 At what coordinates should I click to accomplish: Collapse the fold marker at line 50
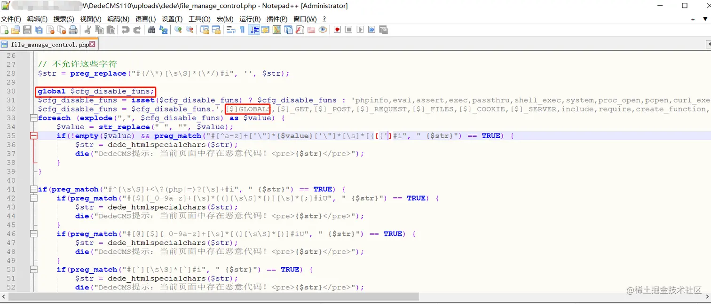pyautogui.click(x=33, y=270)
